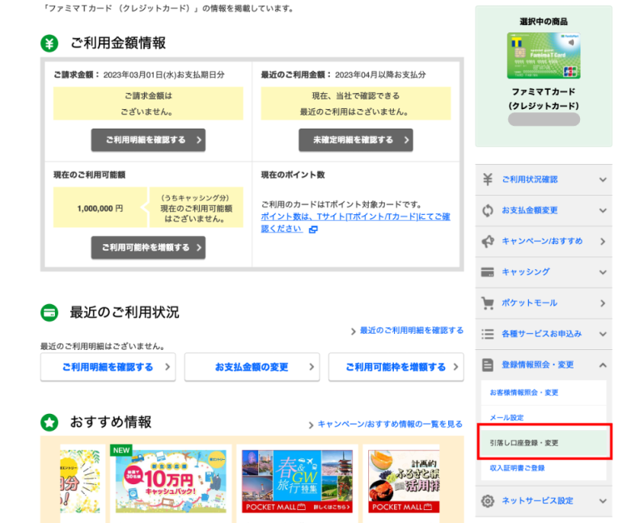Open キャンペーン/おすすめ情報の一覧を見る link

(x=390, y=424)
